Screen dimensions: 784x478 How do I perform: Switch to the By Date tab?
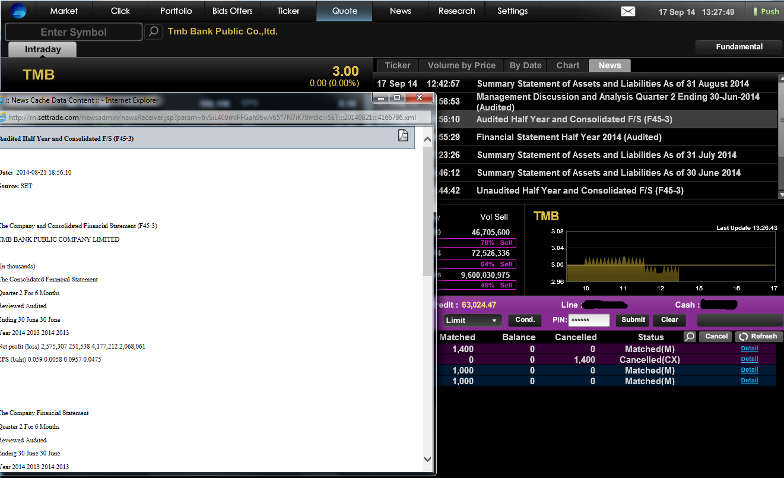(526, 65)
